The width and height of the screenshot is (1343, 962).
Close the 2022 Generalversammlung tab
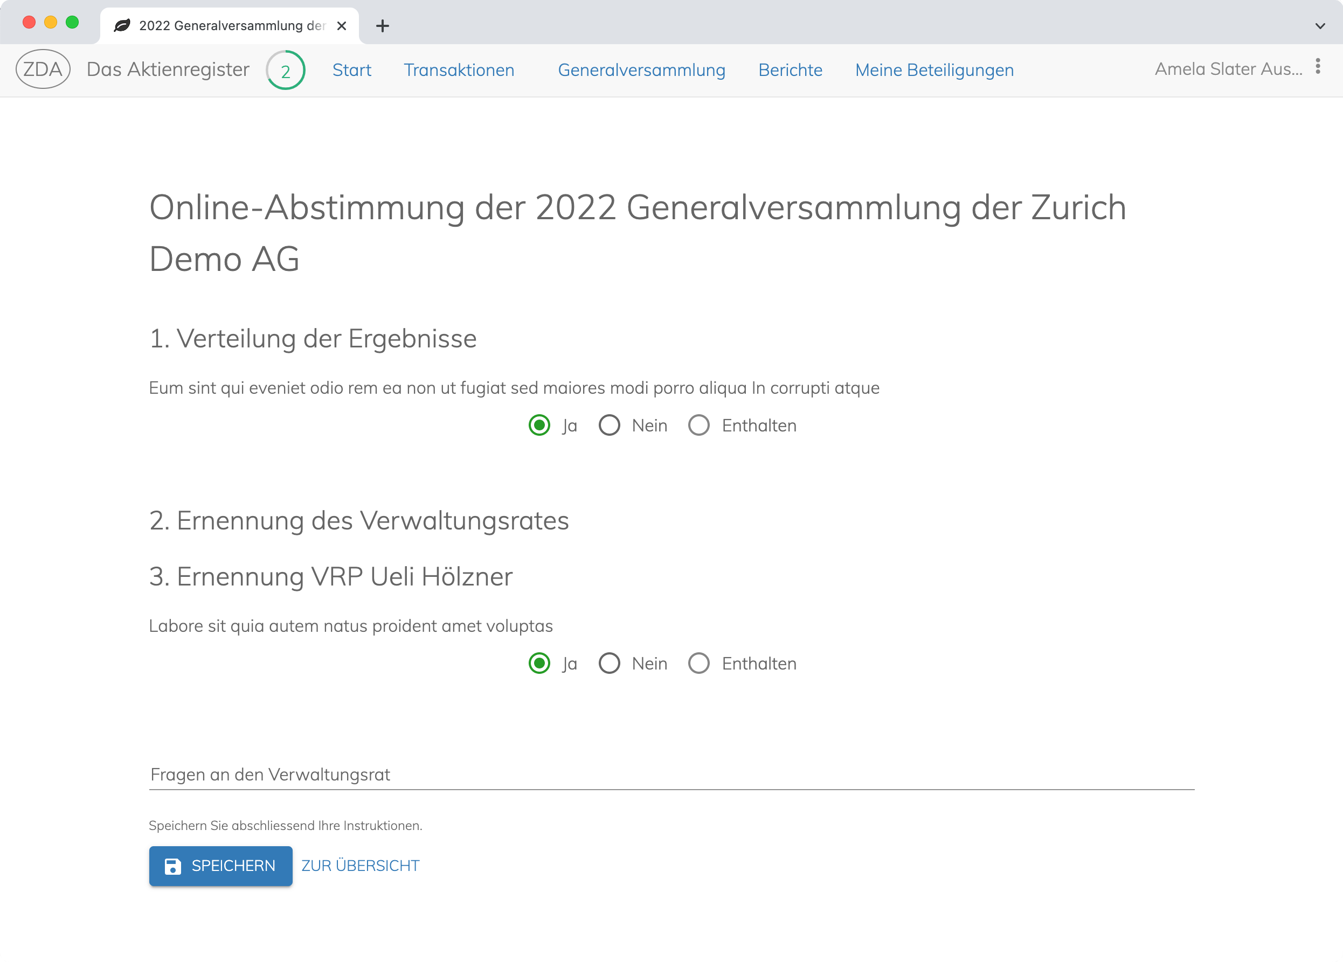tap(342, 25)
